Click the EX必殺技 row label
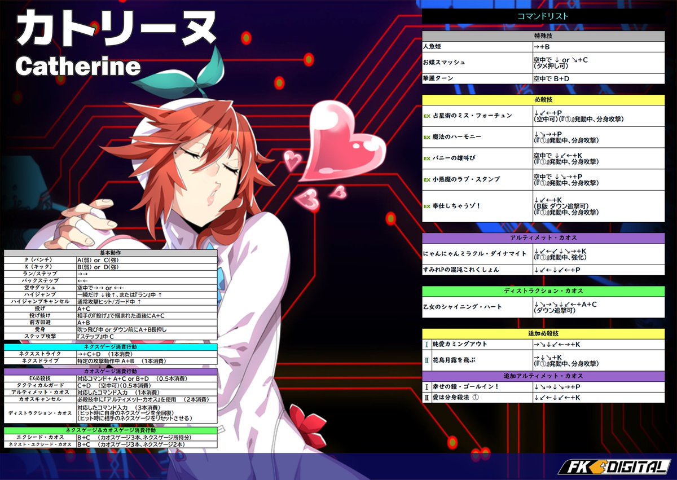This screenshot has height=480, width=677. tap(40, 378)
